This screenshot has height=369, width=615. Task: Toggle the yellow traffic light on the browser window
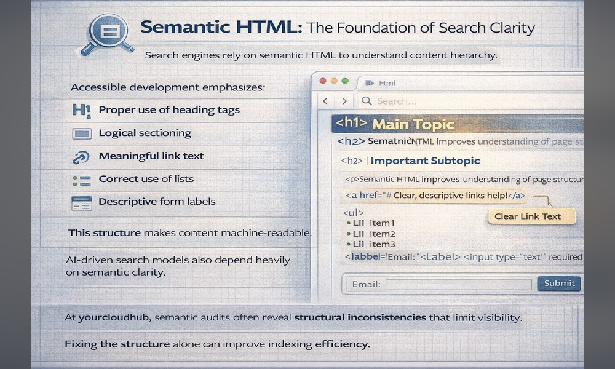pos(334,80)
